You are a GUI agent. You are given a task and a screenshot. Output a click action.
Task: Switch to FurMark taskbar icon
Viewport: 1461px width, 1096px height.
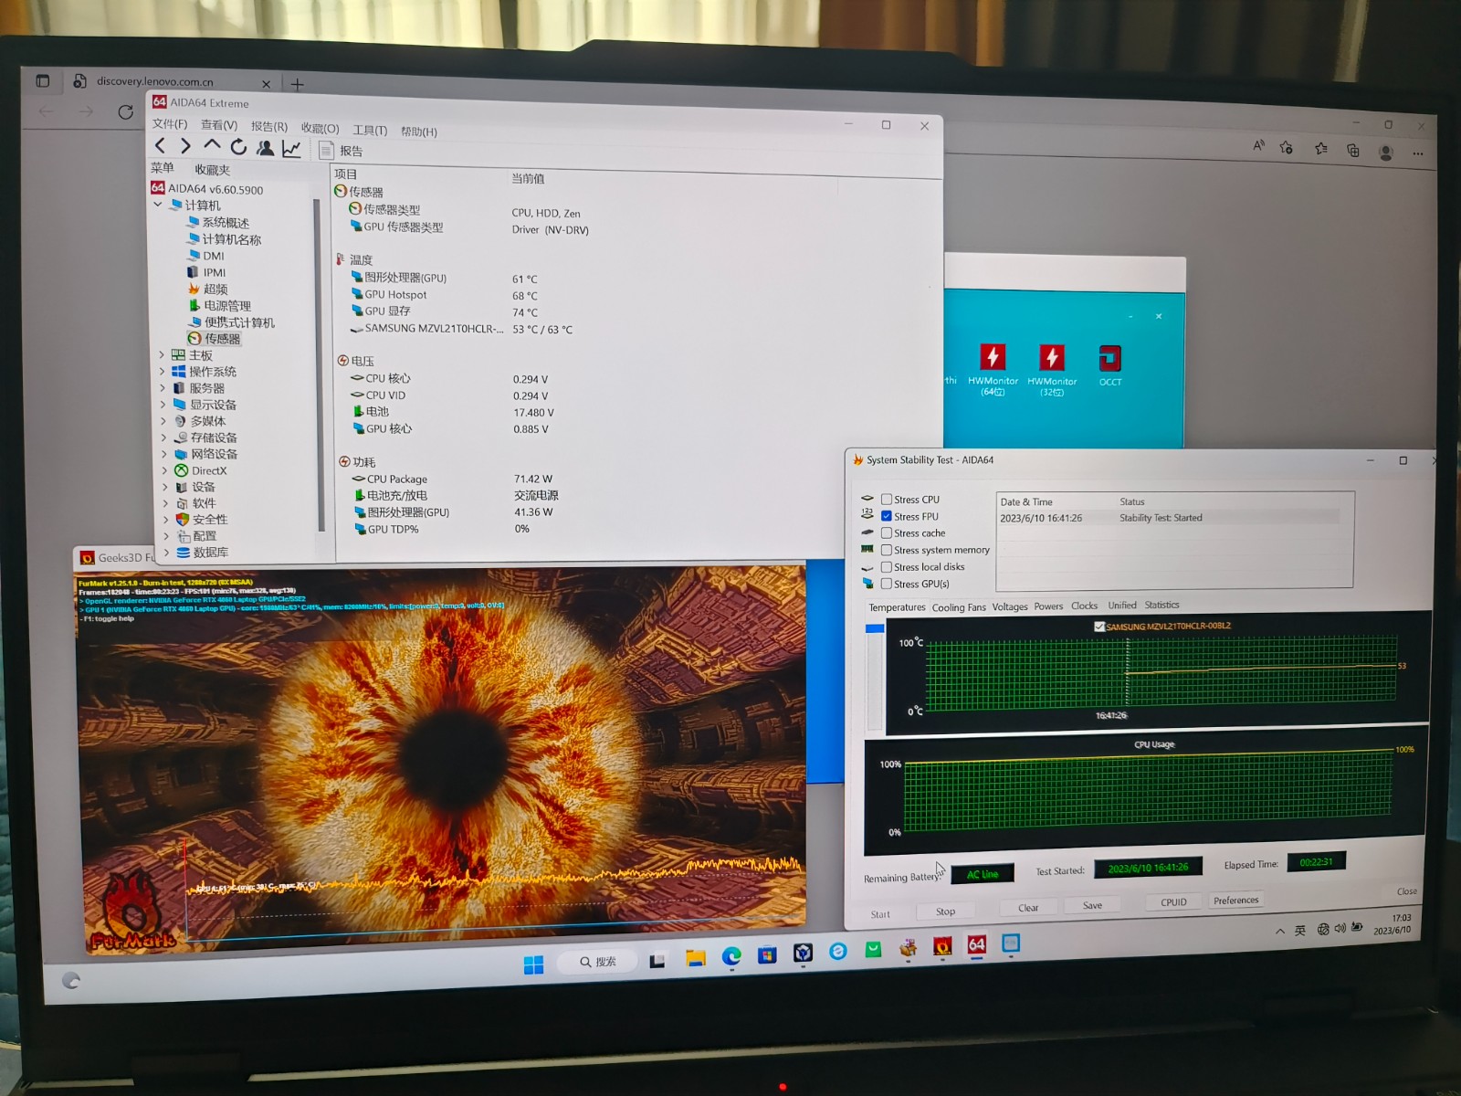942,946
